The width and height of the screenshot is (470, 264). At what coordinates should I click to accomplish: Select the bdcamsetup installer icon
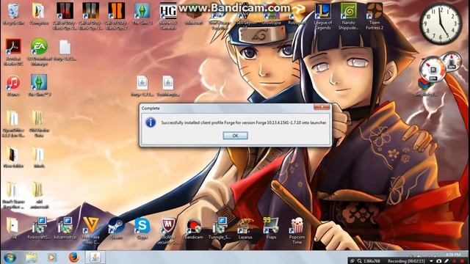point(65,228)
